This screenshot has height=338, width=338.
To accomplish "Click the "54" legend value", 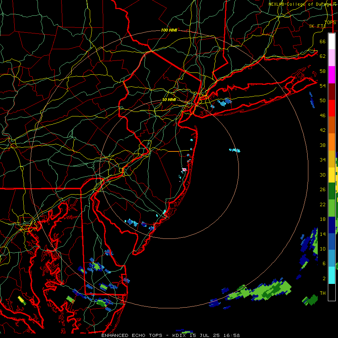I will pyautogui.click(x=323, y=86).
